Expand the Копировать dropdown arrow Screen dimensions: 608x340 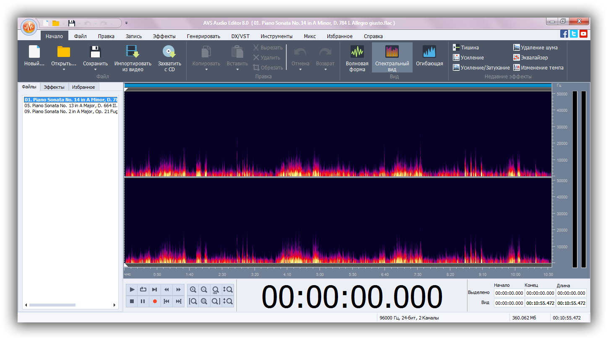[x=206, y=70]
